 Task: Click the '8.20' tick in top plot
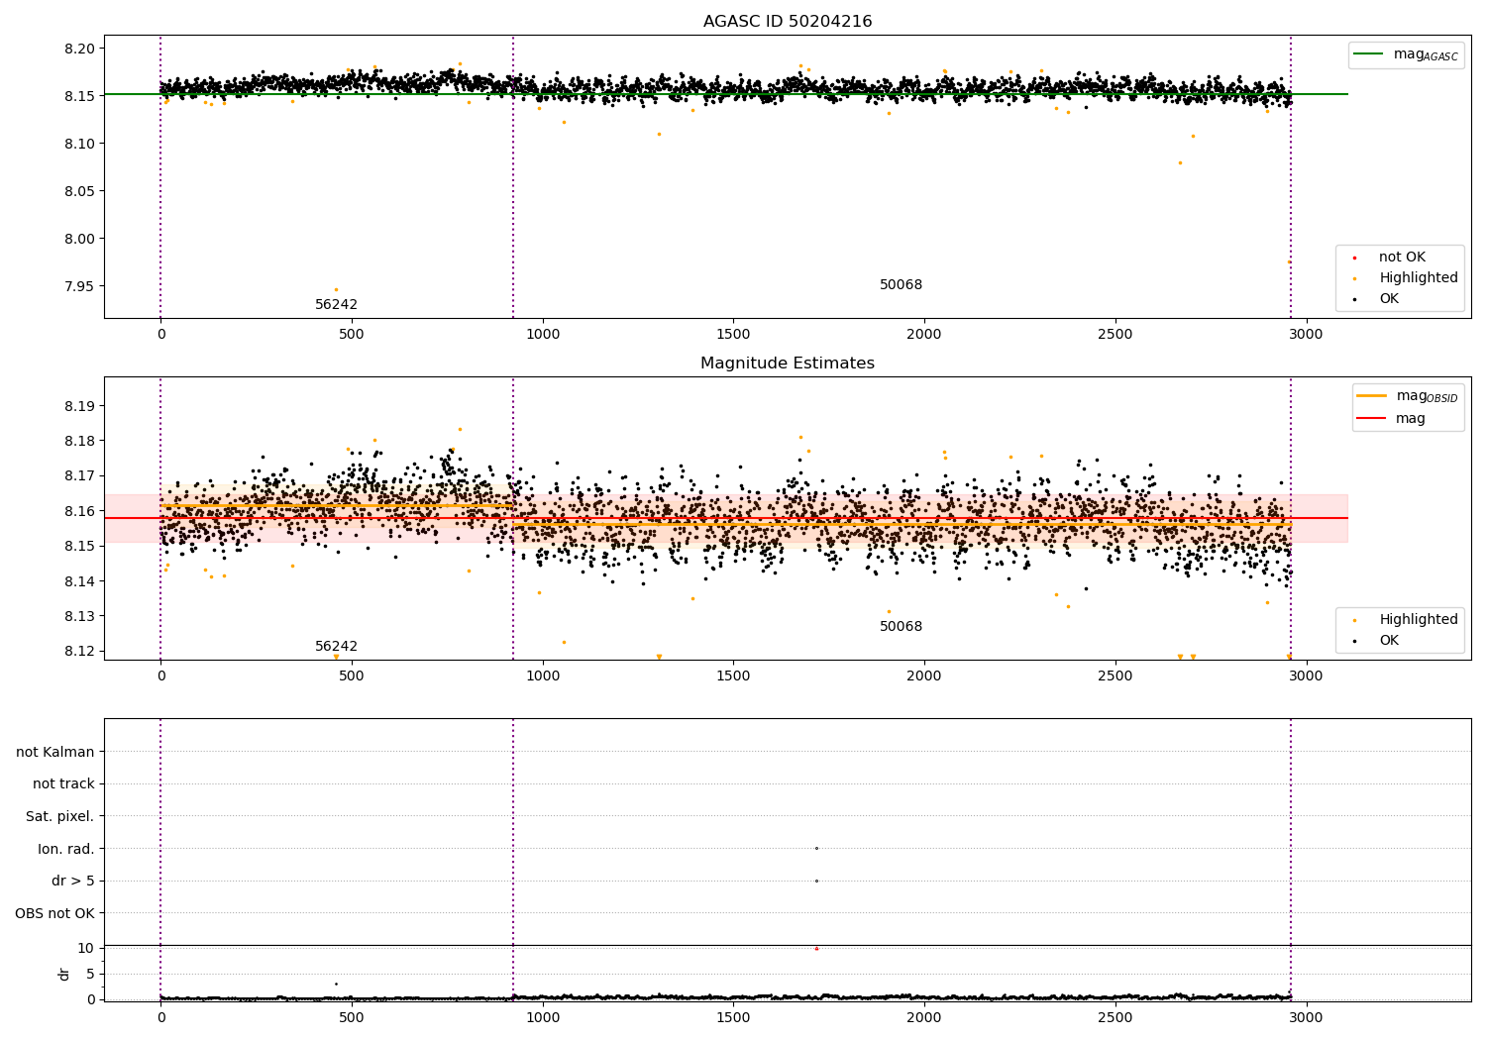point(79,49)
